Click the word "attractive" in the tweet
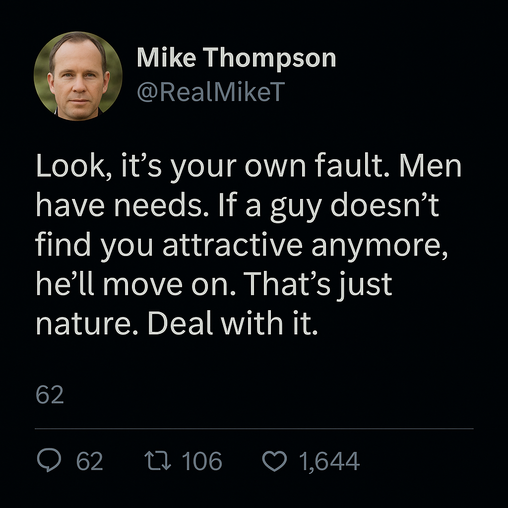The width and height of the screenshot is (508, 508). (x=233, y=245)
